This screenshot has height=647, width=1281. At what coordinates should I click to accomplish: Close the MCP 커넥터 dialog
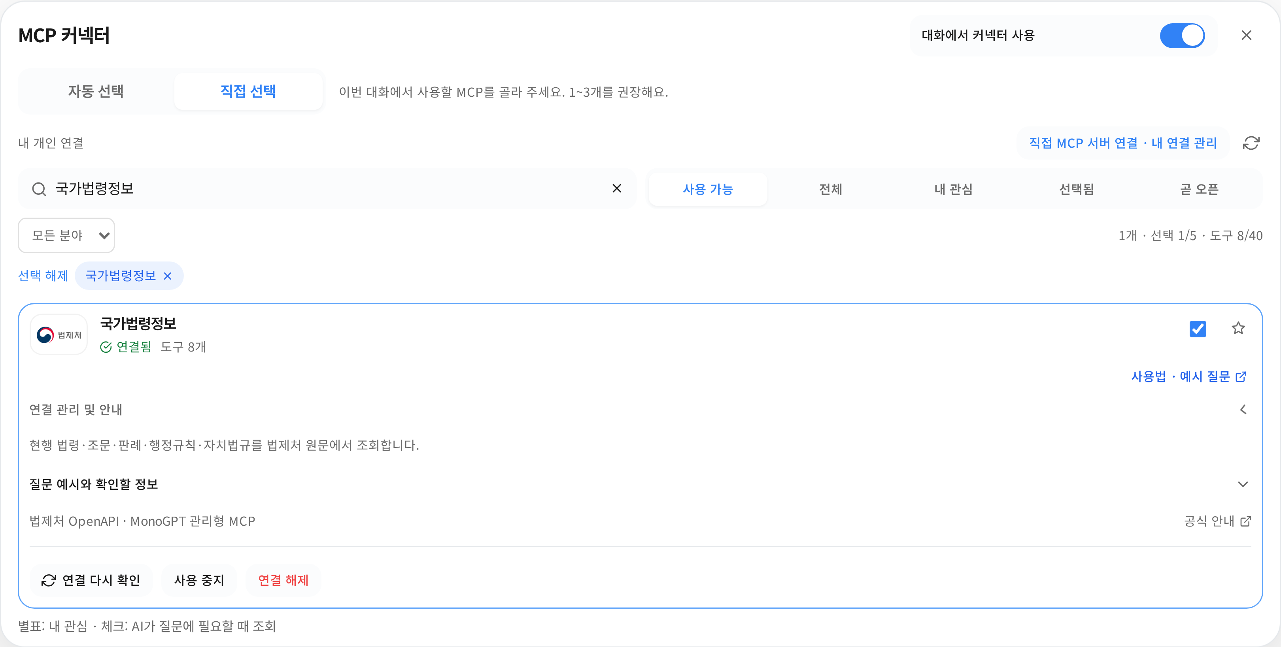coord(1246,35)
